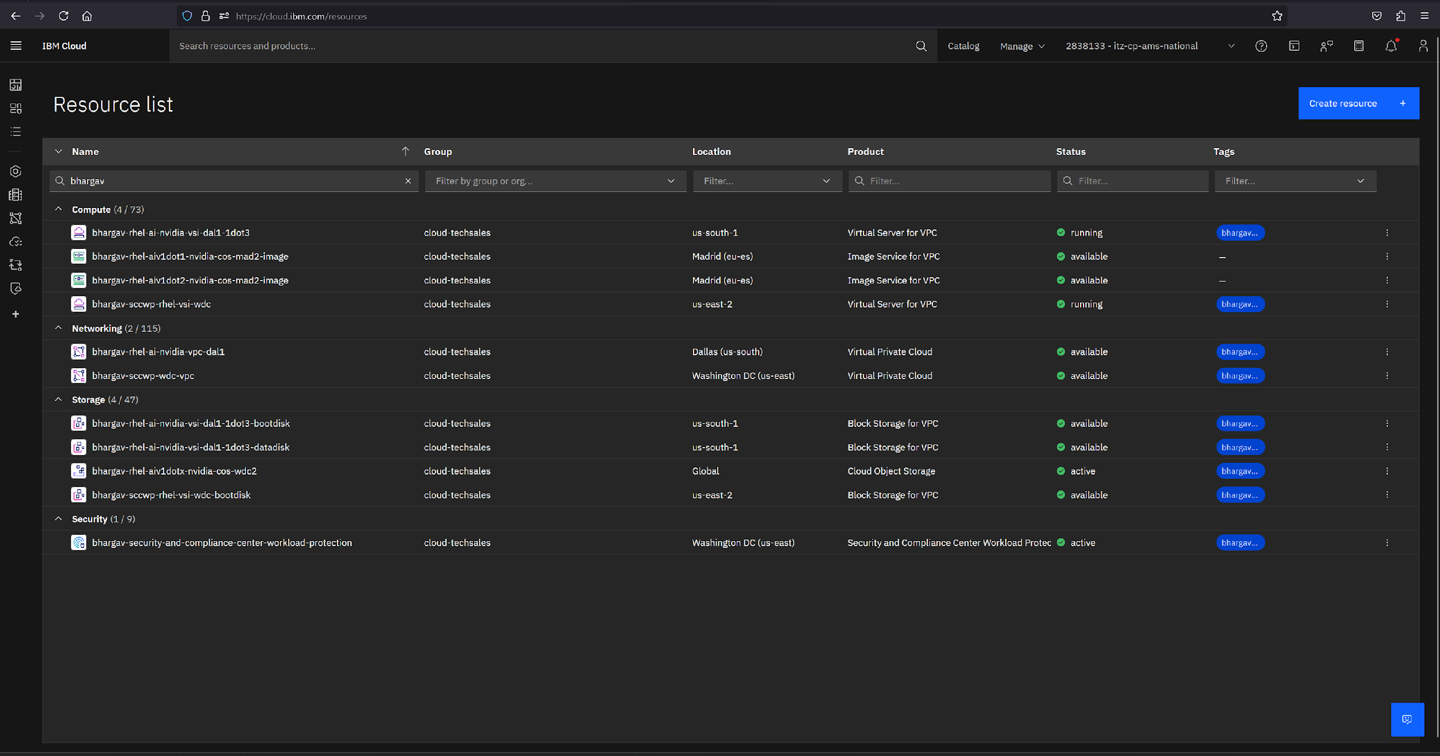This screenshot has width=1440, height=756.
Task: Open your account profile avatar icon
Action: click(1423, 46)
